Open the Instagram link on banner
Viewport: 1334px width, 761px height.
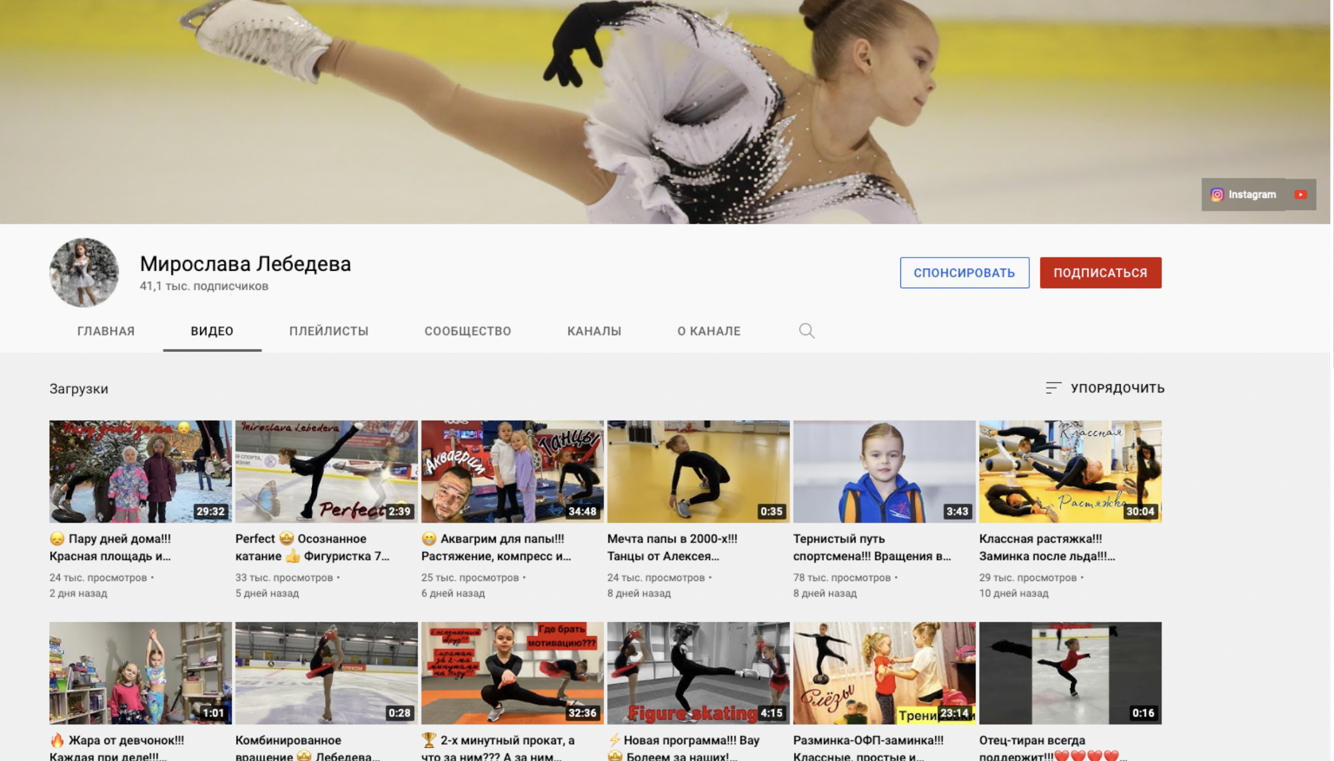[x=1243, y=195]
